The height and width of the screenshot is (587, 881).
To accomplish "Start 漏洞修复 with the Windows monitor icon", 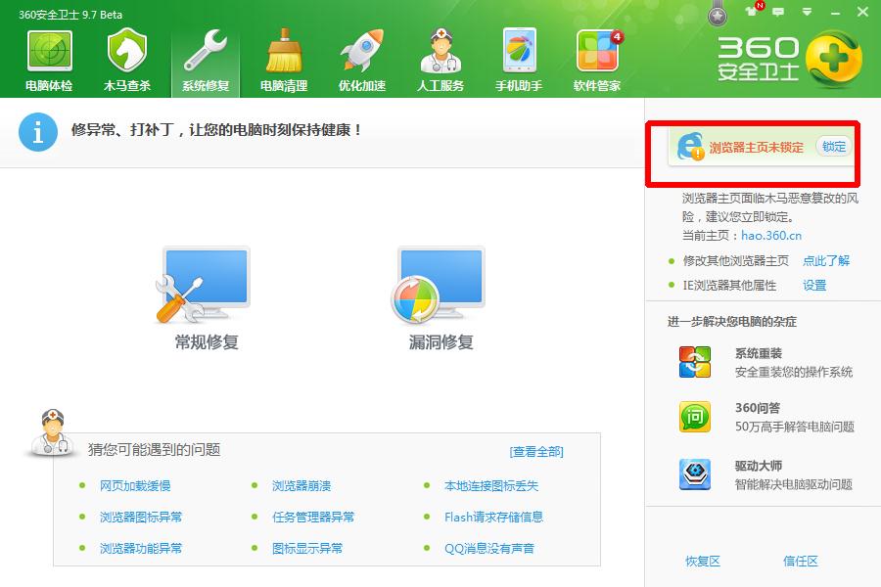I will [439, 286].
